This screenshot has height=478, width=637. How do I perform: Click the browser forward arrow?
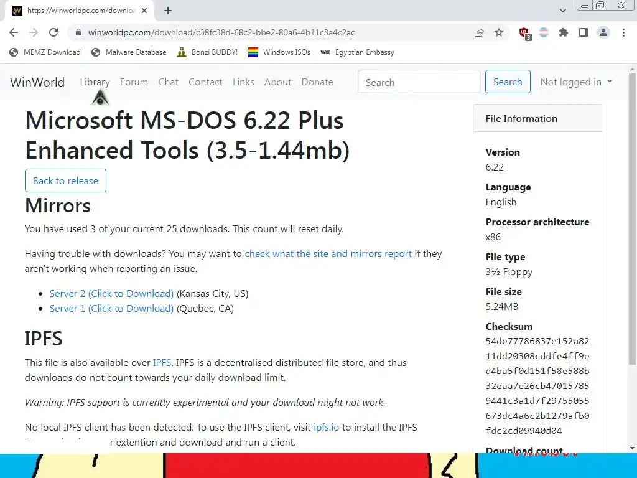(x=34, y=32)
